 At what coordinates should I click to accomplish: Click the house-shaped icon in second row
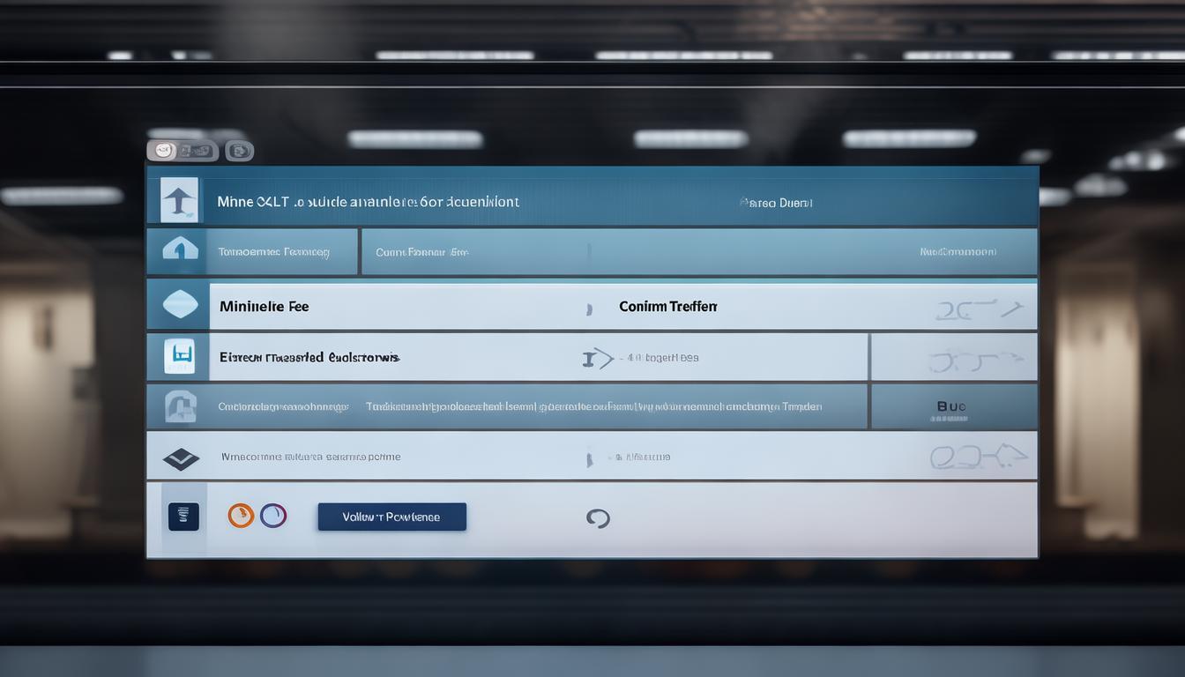pyautogui.click(x=180, y=251)
